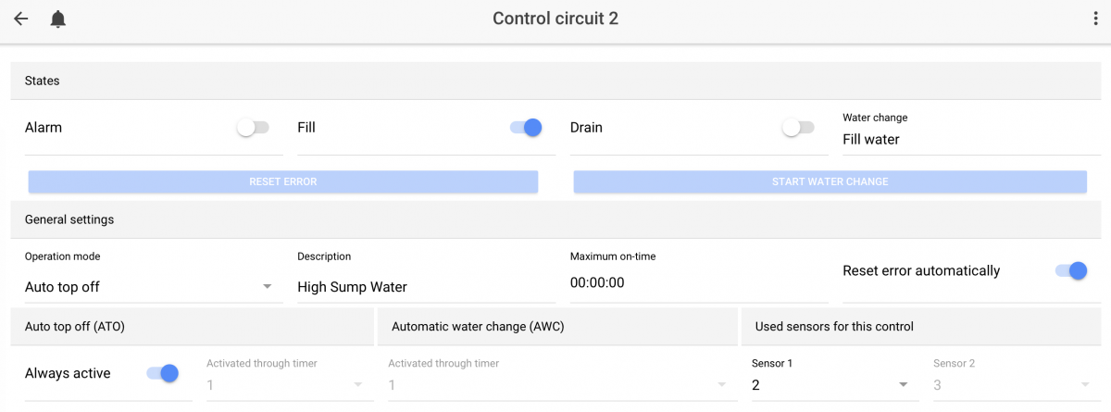Toggle the Always active switch
This screenshot has width=1111, height=412.
tap(162, 373)
